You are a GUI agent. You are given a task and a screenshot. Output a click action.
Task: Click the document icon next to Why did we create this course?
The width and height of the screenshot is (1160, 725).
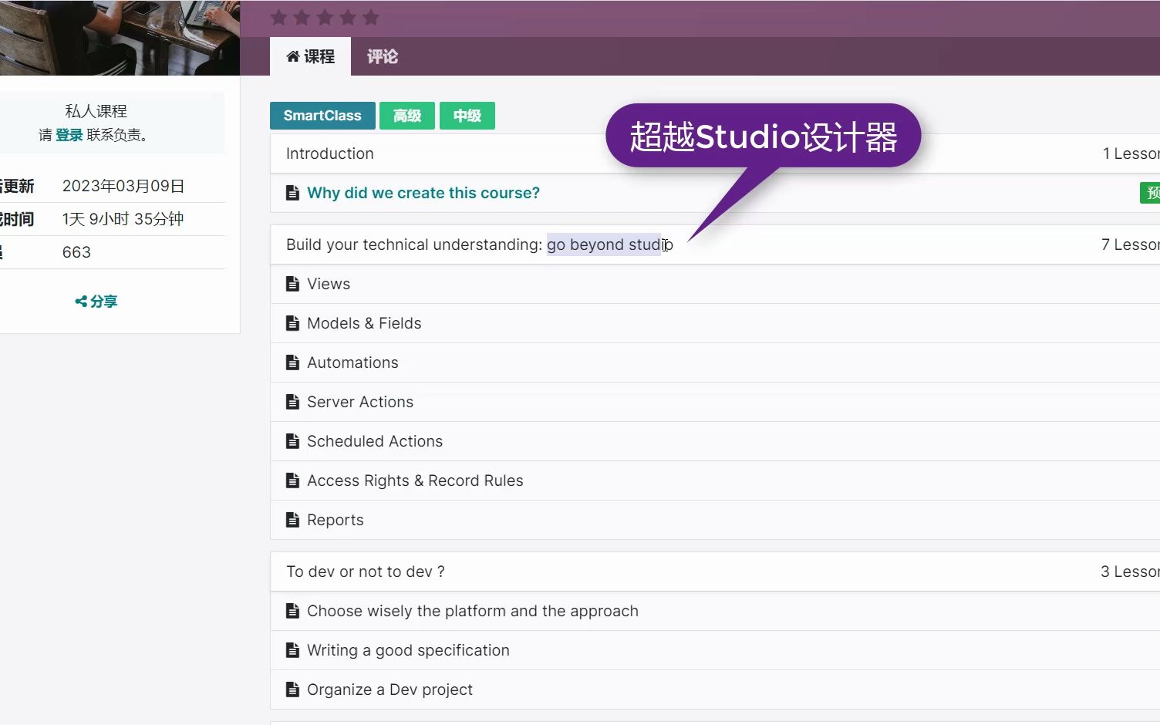coord(293,192)
